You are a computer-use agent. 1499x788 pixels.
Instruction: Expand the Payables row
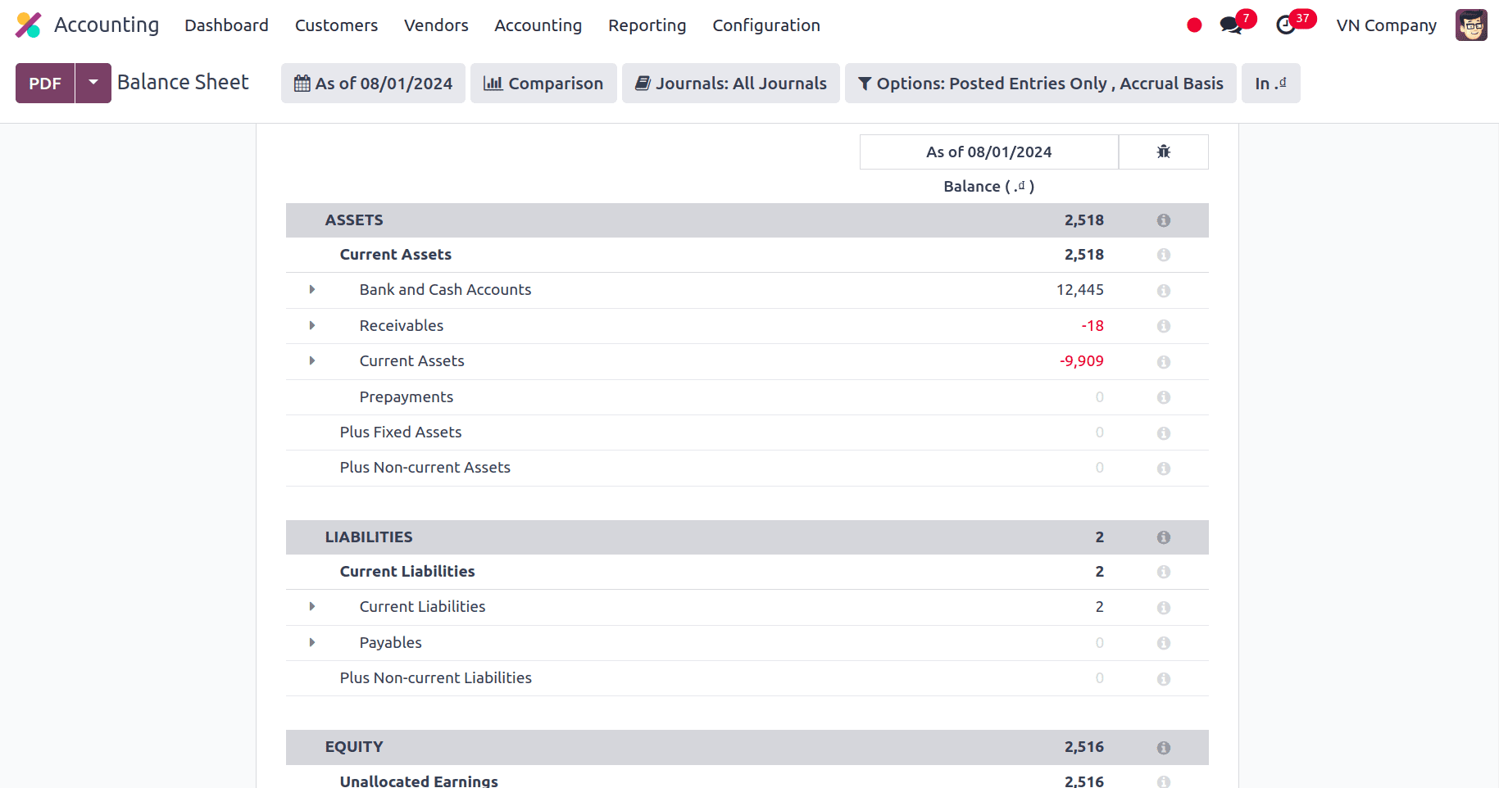click(x=312, y=643)
